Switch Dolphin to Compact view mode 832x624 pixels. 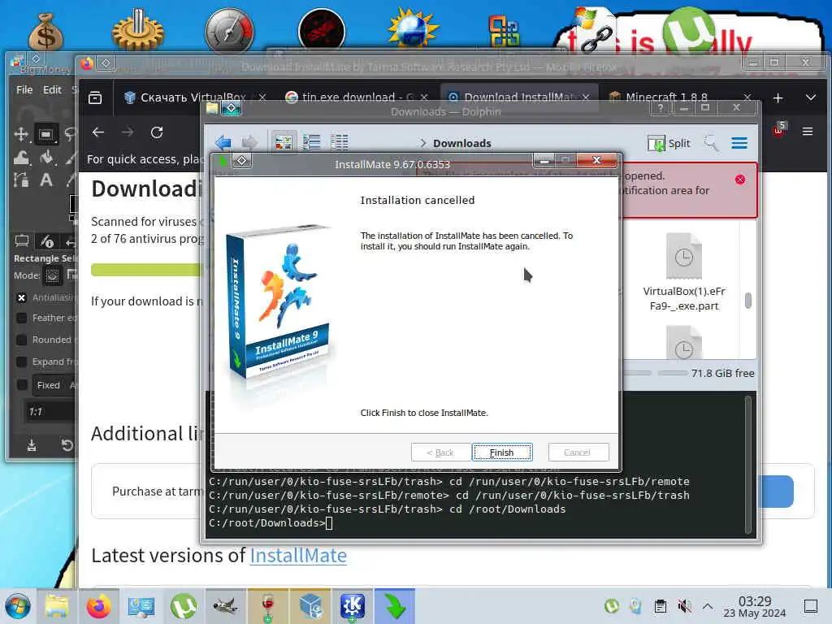coord(311,142)
